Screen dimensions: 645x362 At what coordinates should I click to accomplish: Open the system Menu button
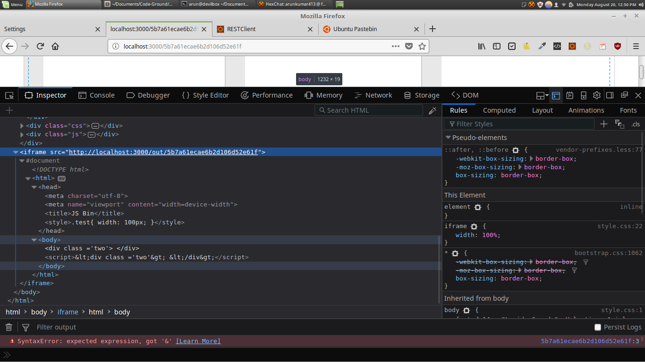(x=12, y=4)
